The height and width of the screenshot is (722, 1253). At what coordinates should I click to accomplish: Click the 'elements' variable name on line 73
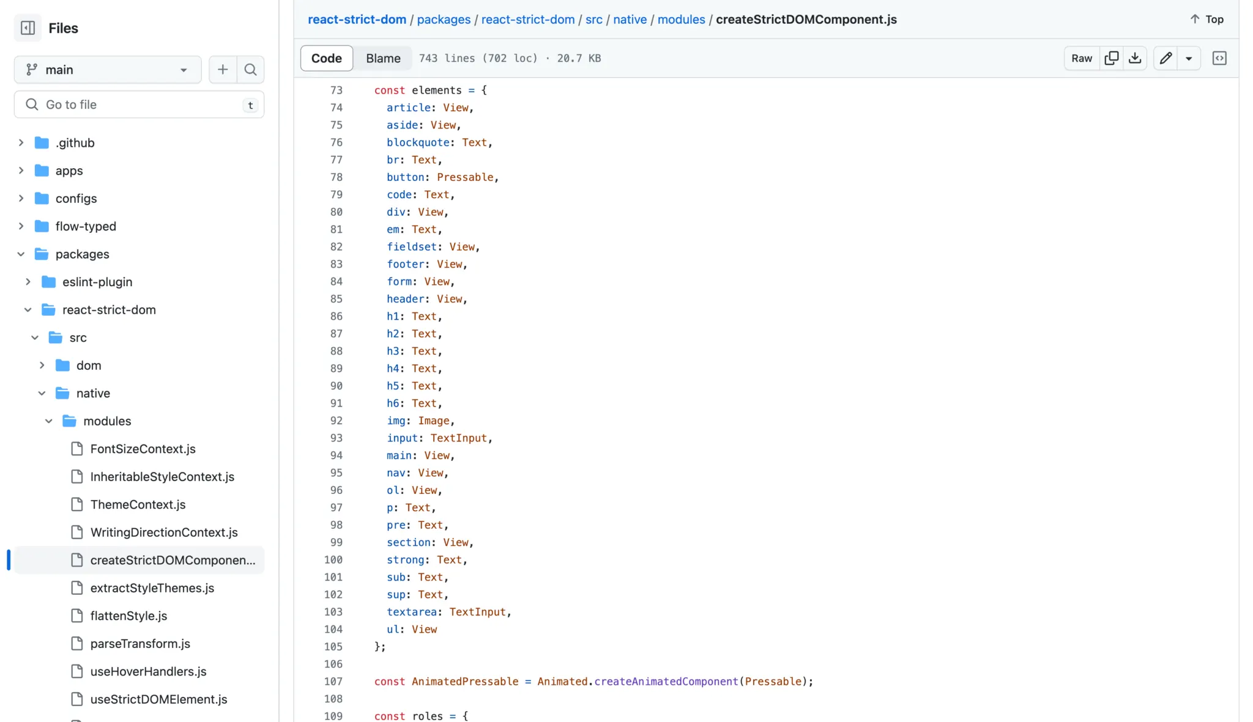pos(437,90)
